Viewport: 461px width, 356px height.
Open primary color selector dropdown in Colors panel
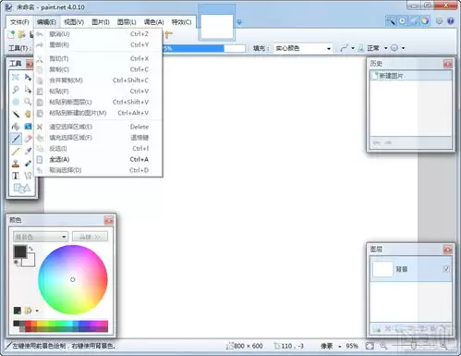point(41,237)
